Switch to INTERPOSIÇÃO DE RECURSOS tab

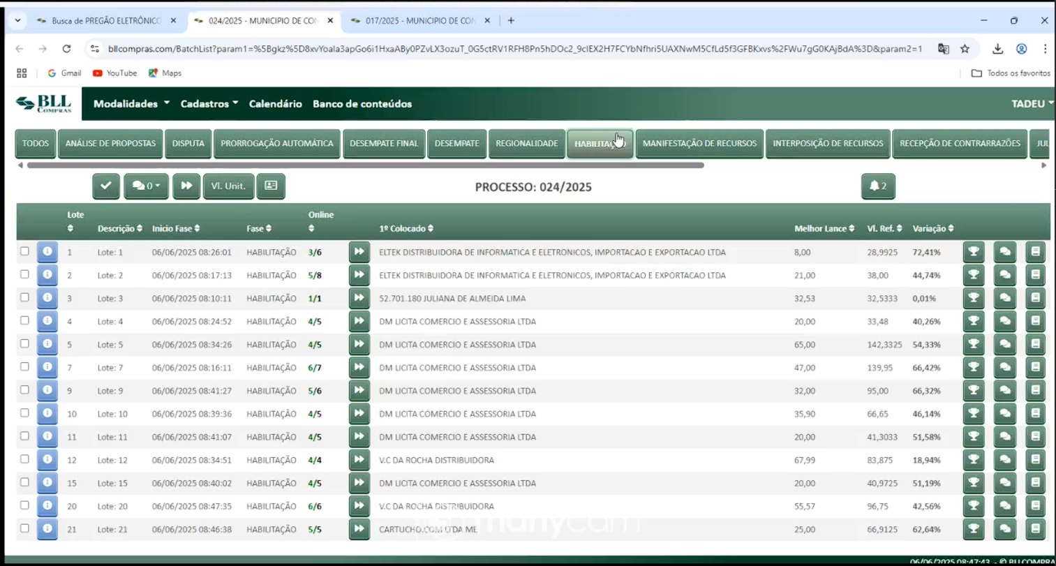(x=828, y=144)
